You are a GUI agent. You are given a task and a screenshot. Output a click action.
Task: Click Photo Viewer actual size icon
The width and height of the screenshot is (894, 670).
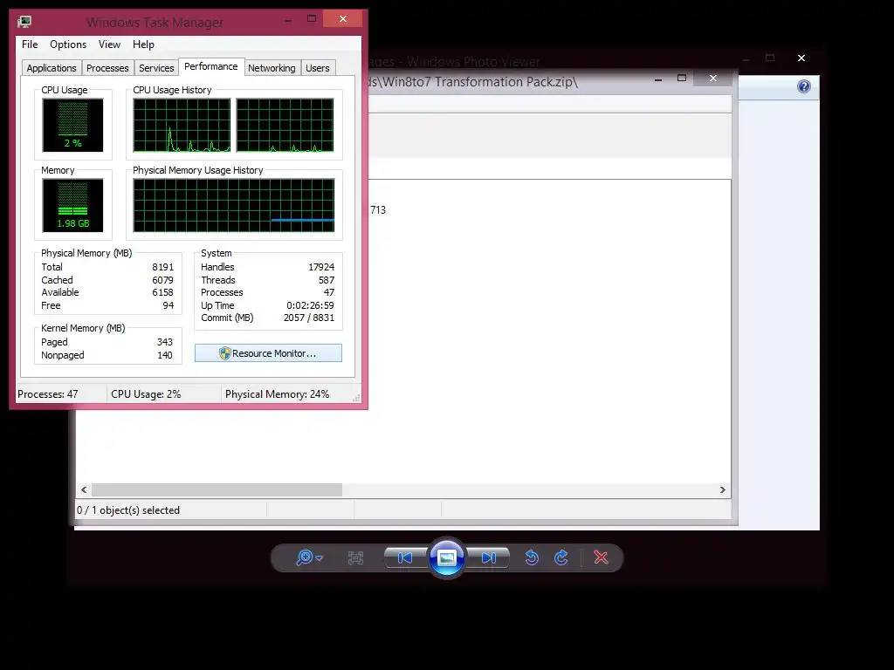[355, 557]
